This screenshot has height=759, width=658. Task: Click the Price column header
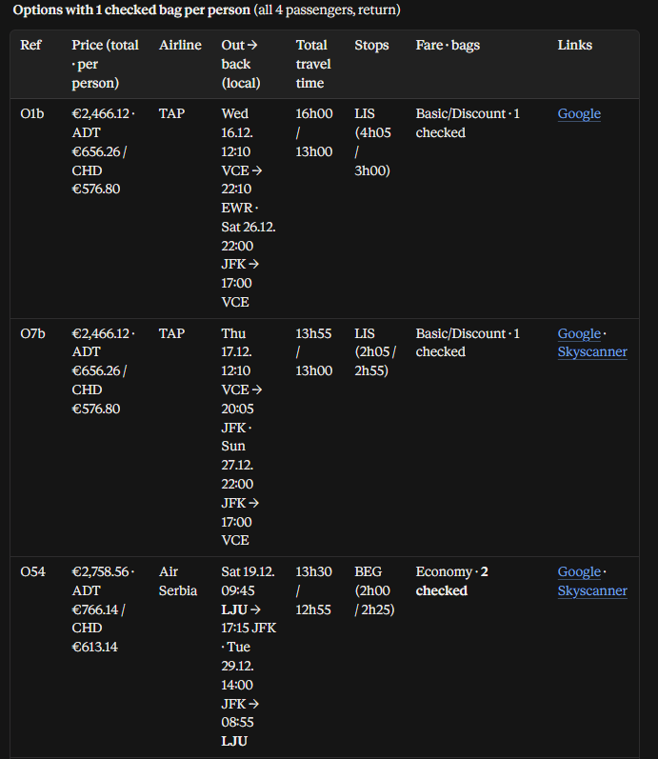point(105,64)
